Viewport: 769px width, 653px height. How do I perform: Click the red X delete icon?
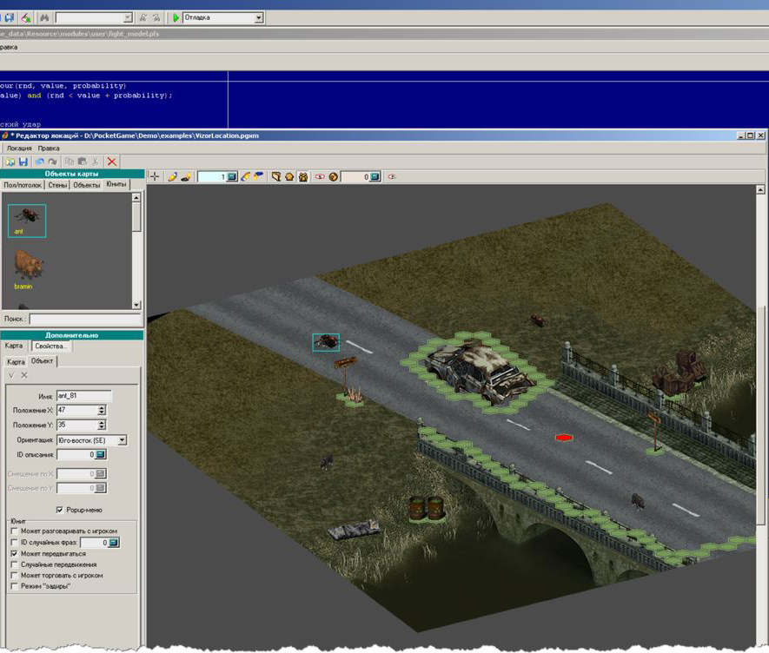tap(112, 162)
